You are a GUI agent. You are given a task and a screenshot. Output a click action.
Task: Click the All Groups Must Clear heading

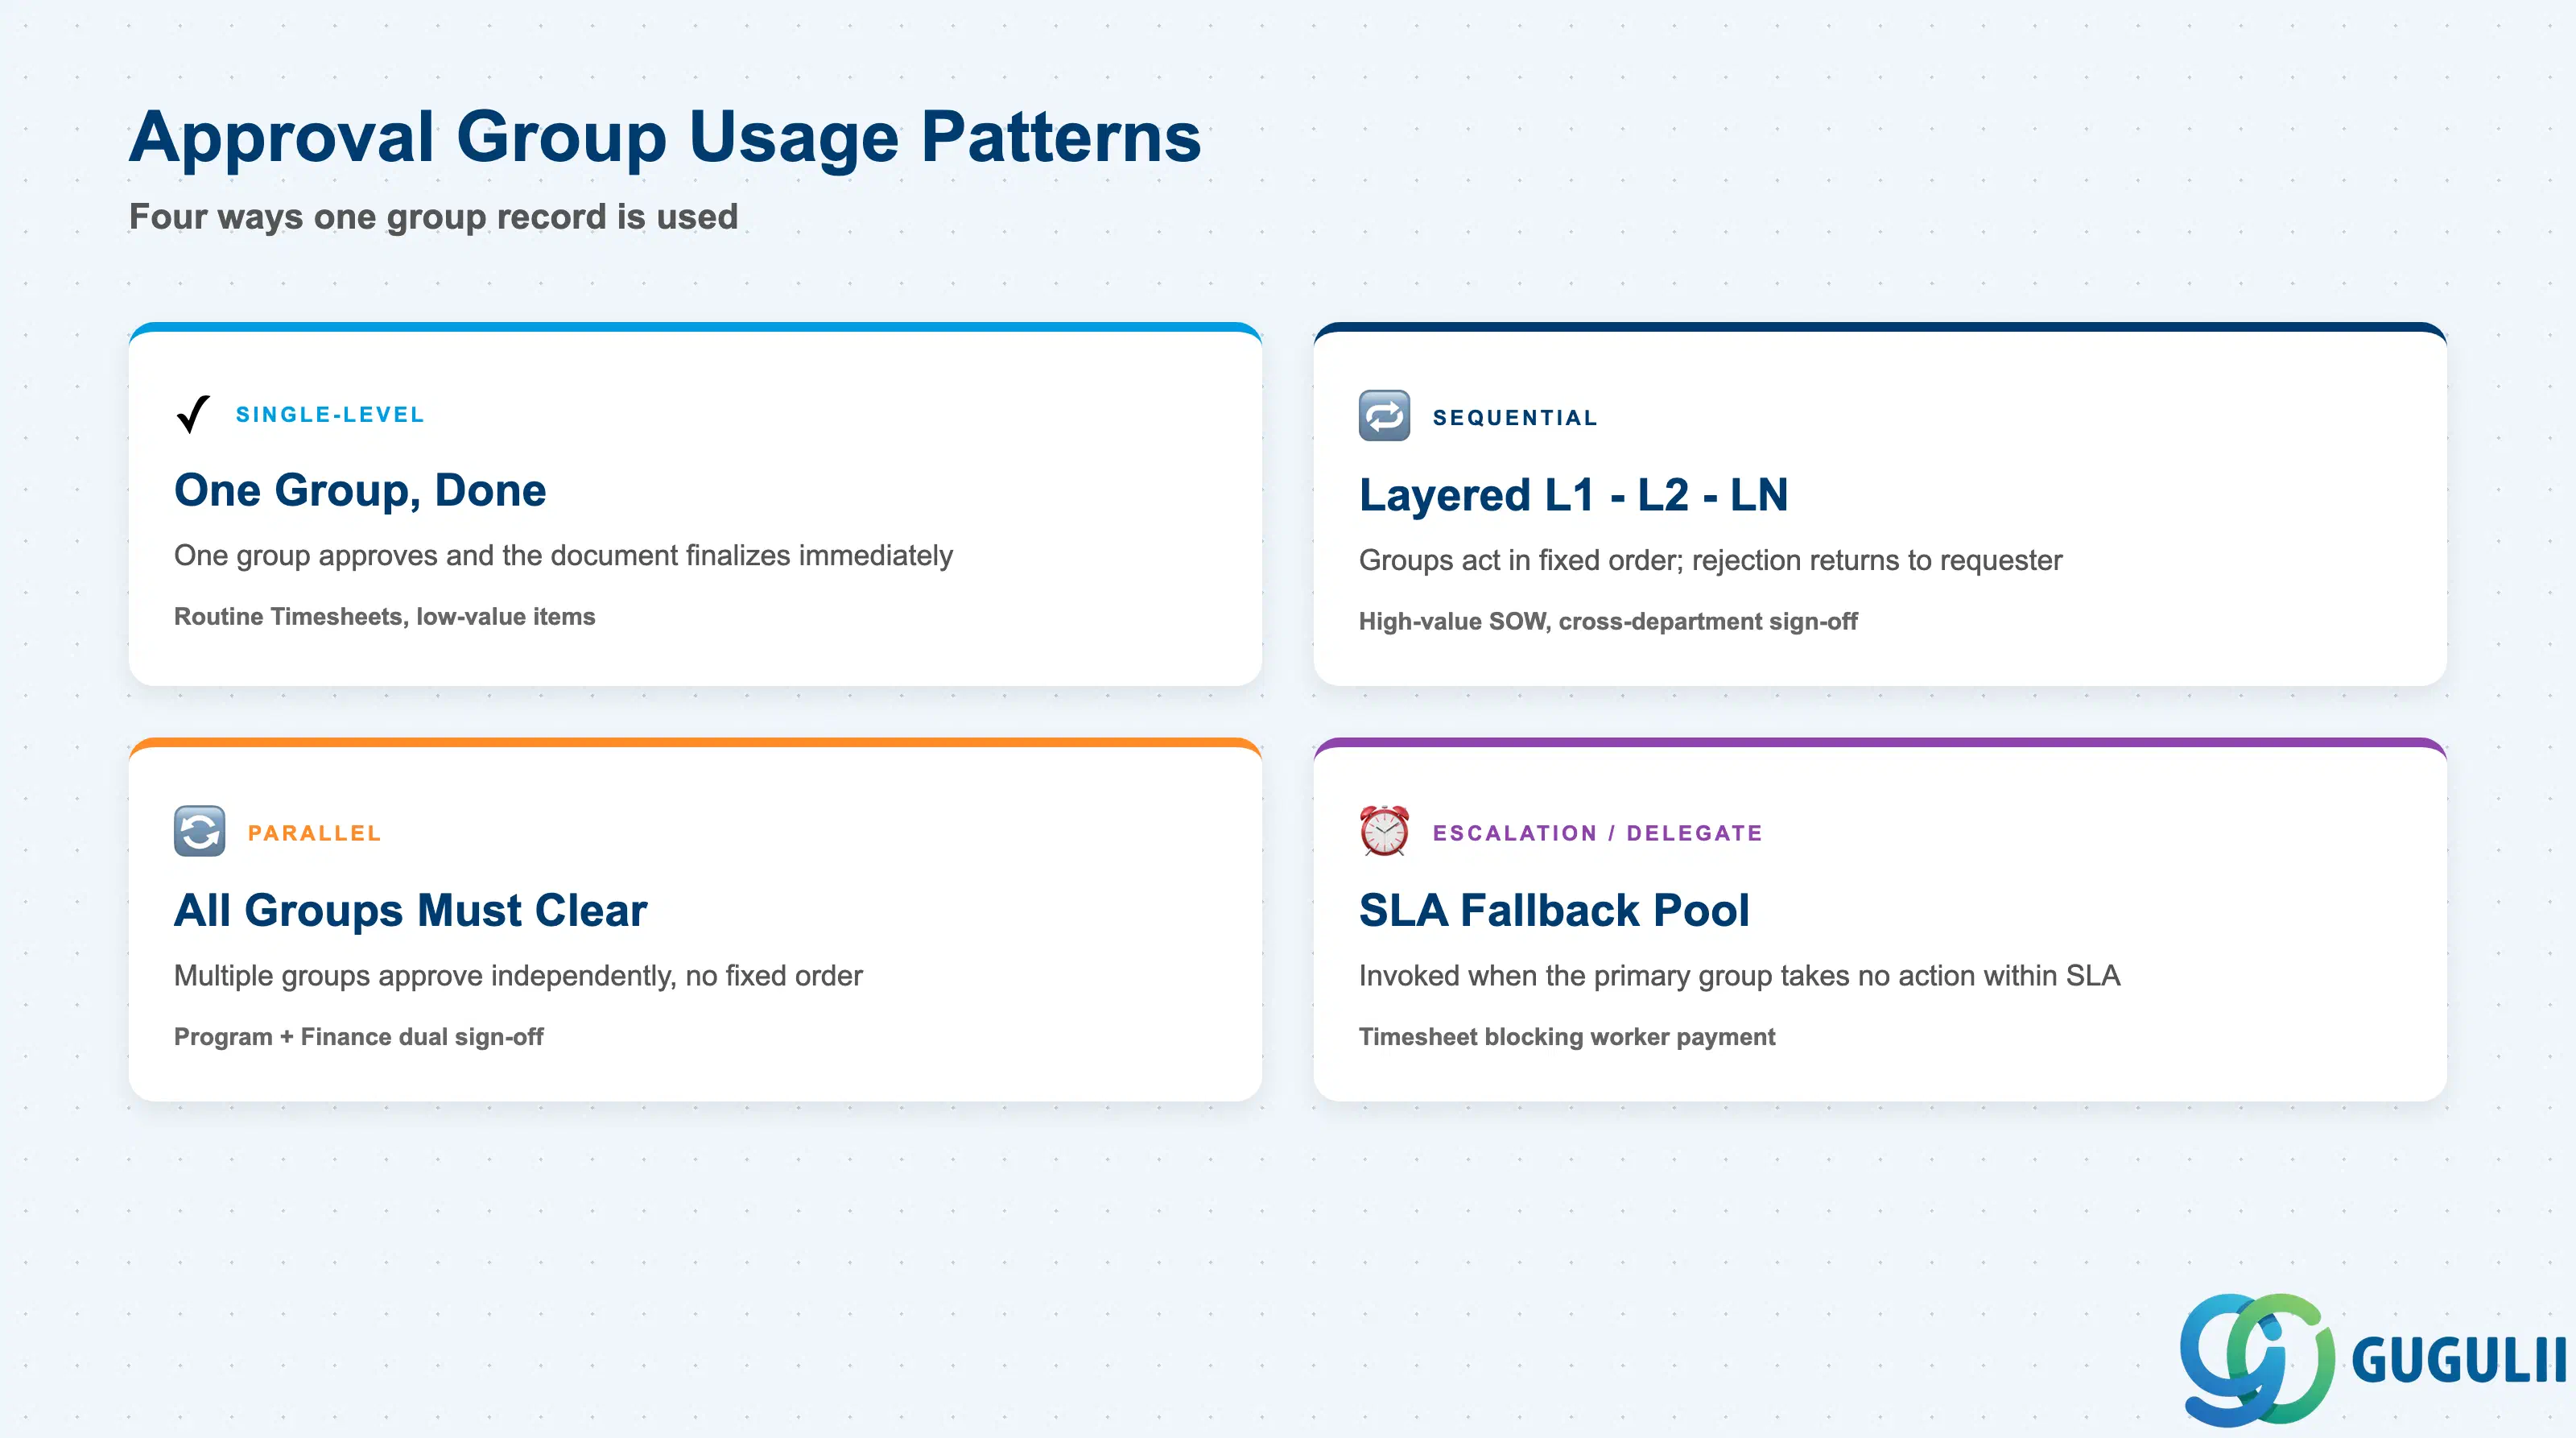coord(410,910)
